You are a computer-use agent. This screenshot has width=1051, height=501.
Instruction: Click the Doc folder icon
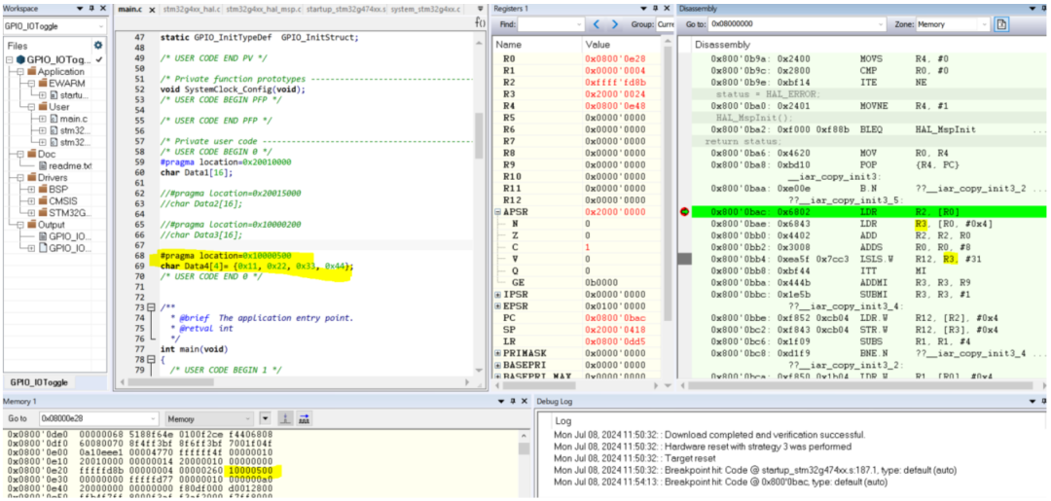pos(31,154)
